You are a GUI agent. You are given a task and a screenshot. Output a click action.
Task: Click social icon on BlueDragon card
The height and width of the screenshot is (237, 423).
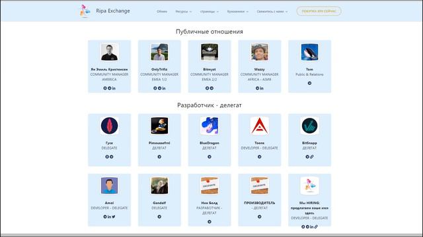(x=210, y=157)
